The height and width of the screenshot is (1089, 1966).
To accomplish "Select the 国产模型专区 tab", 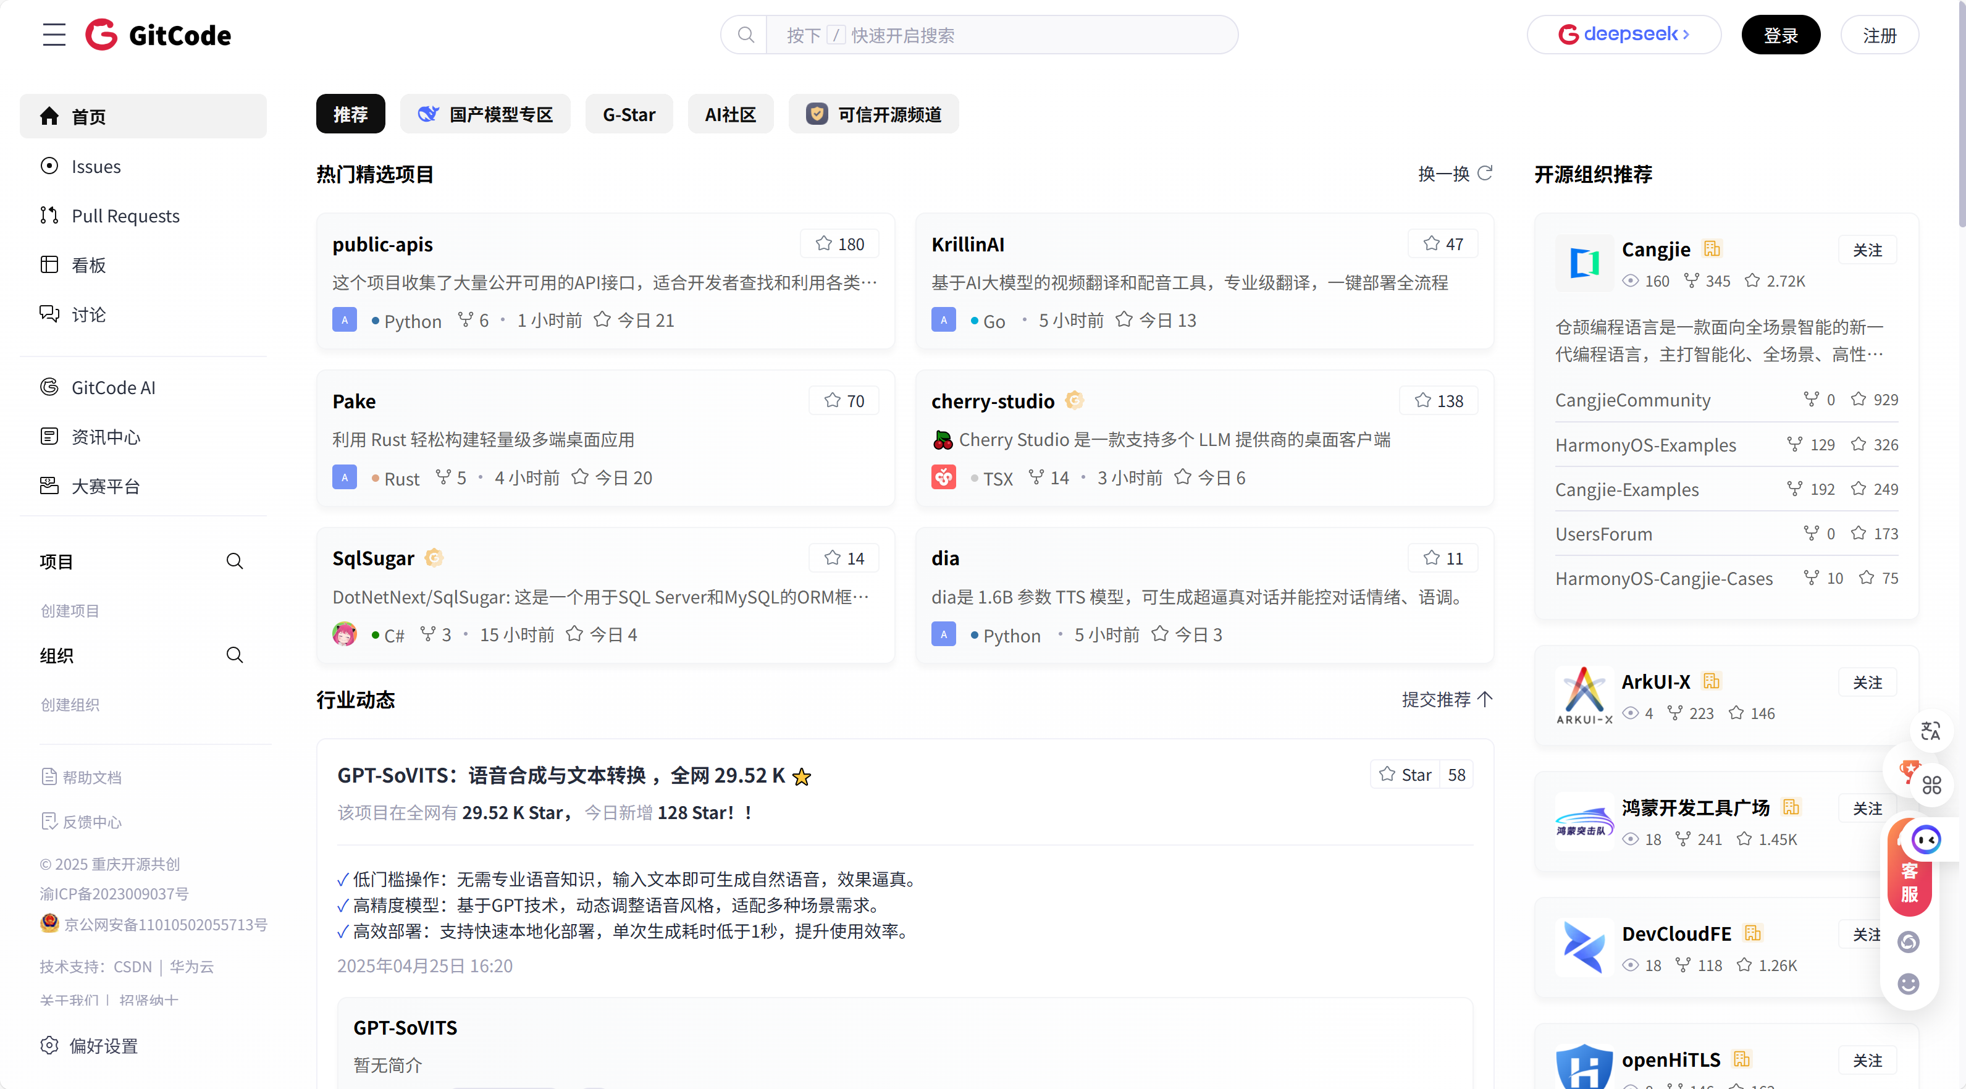I will (x=485, y=114).
